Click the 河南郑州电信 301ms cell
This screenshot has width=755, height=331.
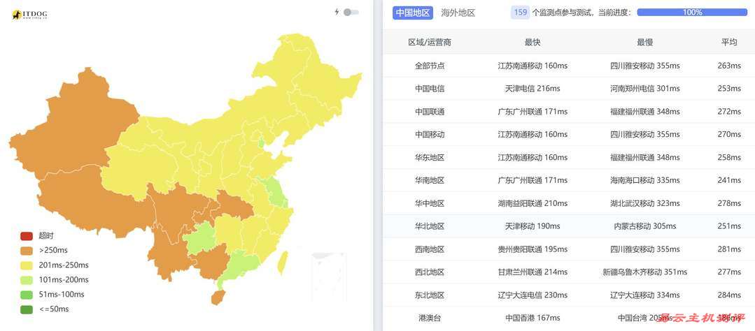[x=644, y=89]
